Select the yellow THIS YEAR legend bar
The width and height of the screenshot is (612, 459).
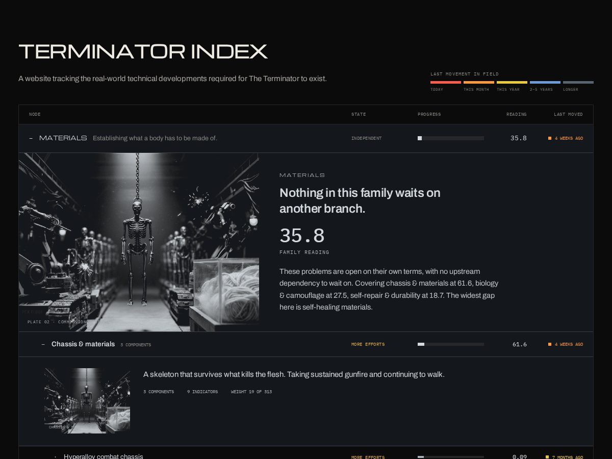click(x=512, y=82)
